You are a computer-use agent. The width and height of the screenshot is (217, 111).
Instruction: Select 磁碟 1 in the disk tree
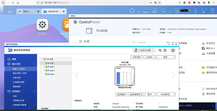[x=56, y=63]
